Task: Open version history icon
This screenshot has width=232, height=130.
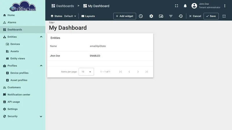Action: click(x=181, y=16)
